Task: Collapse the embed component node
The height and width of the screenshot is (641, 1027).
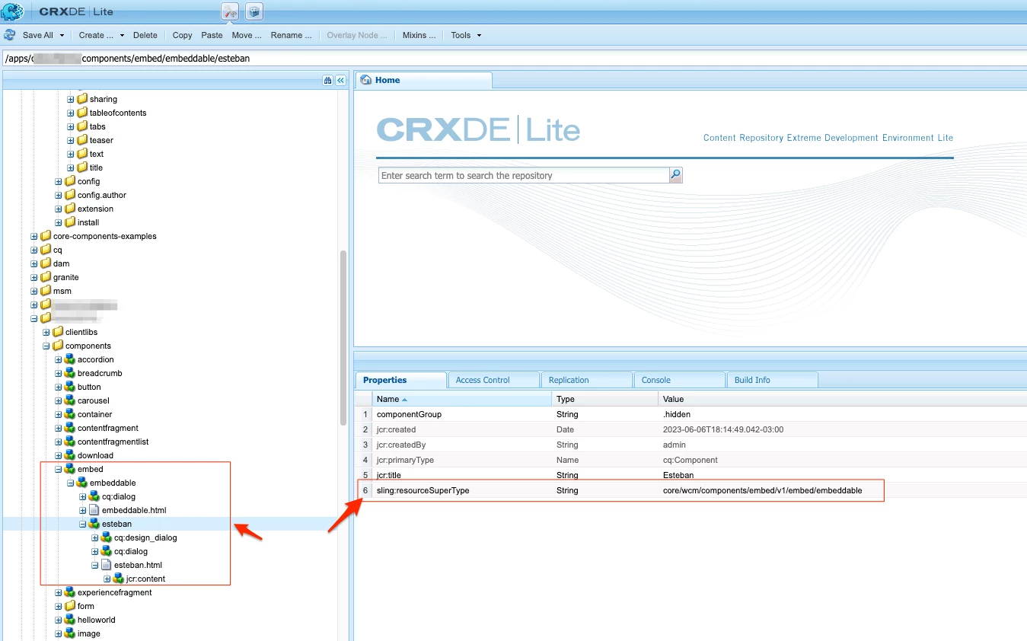Action: pyautogui.click(x=59, y=469)
